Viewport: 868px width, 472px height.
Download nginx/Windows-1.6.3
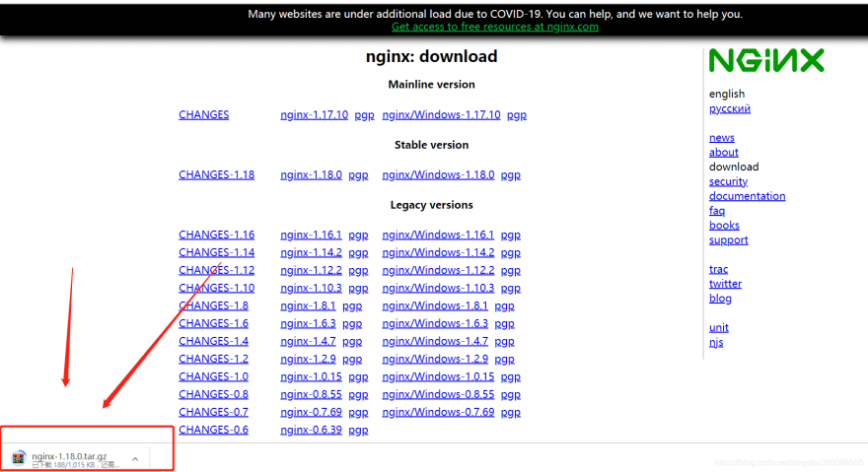(x=435, y=323)
